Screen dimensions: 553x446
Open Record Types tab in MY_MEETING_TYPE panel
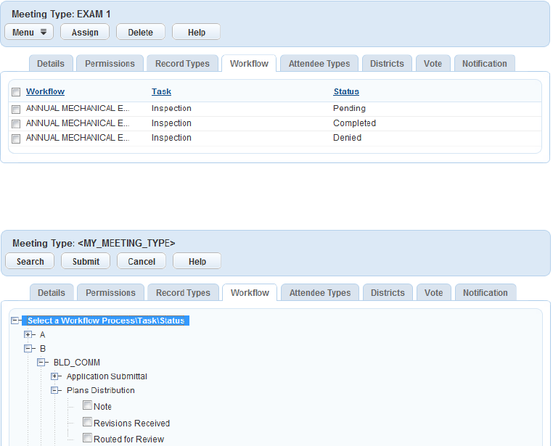pos(183,292)
